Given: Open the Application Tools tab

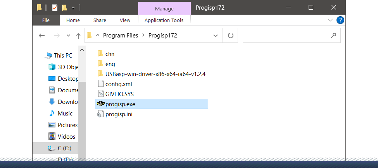Looking at the screenshot, I should click(164, 20).
